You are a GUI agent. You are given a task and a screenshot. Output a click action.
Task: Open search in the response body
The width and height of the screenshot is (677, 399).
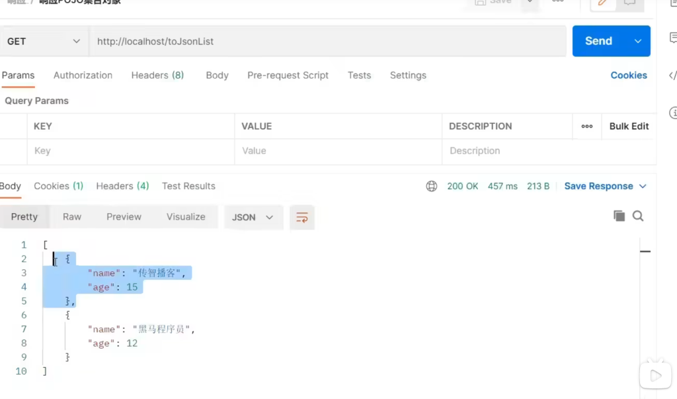coord(638,216)
